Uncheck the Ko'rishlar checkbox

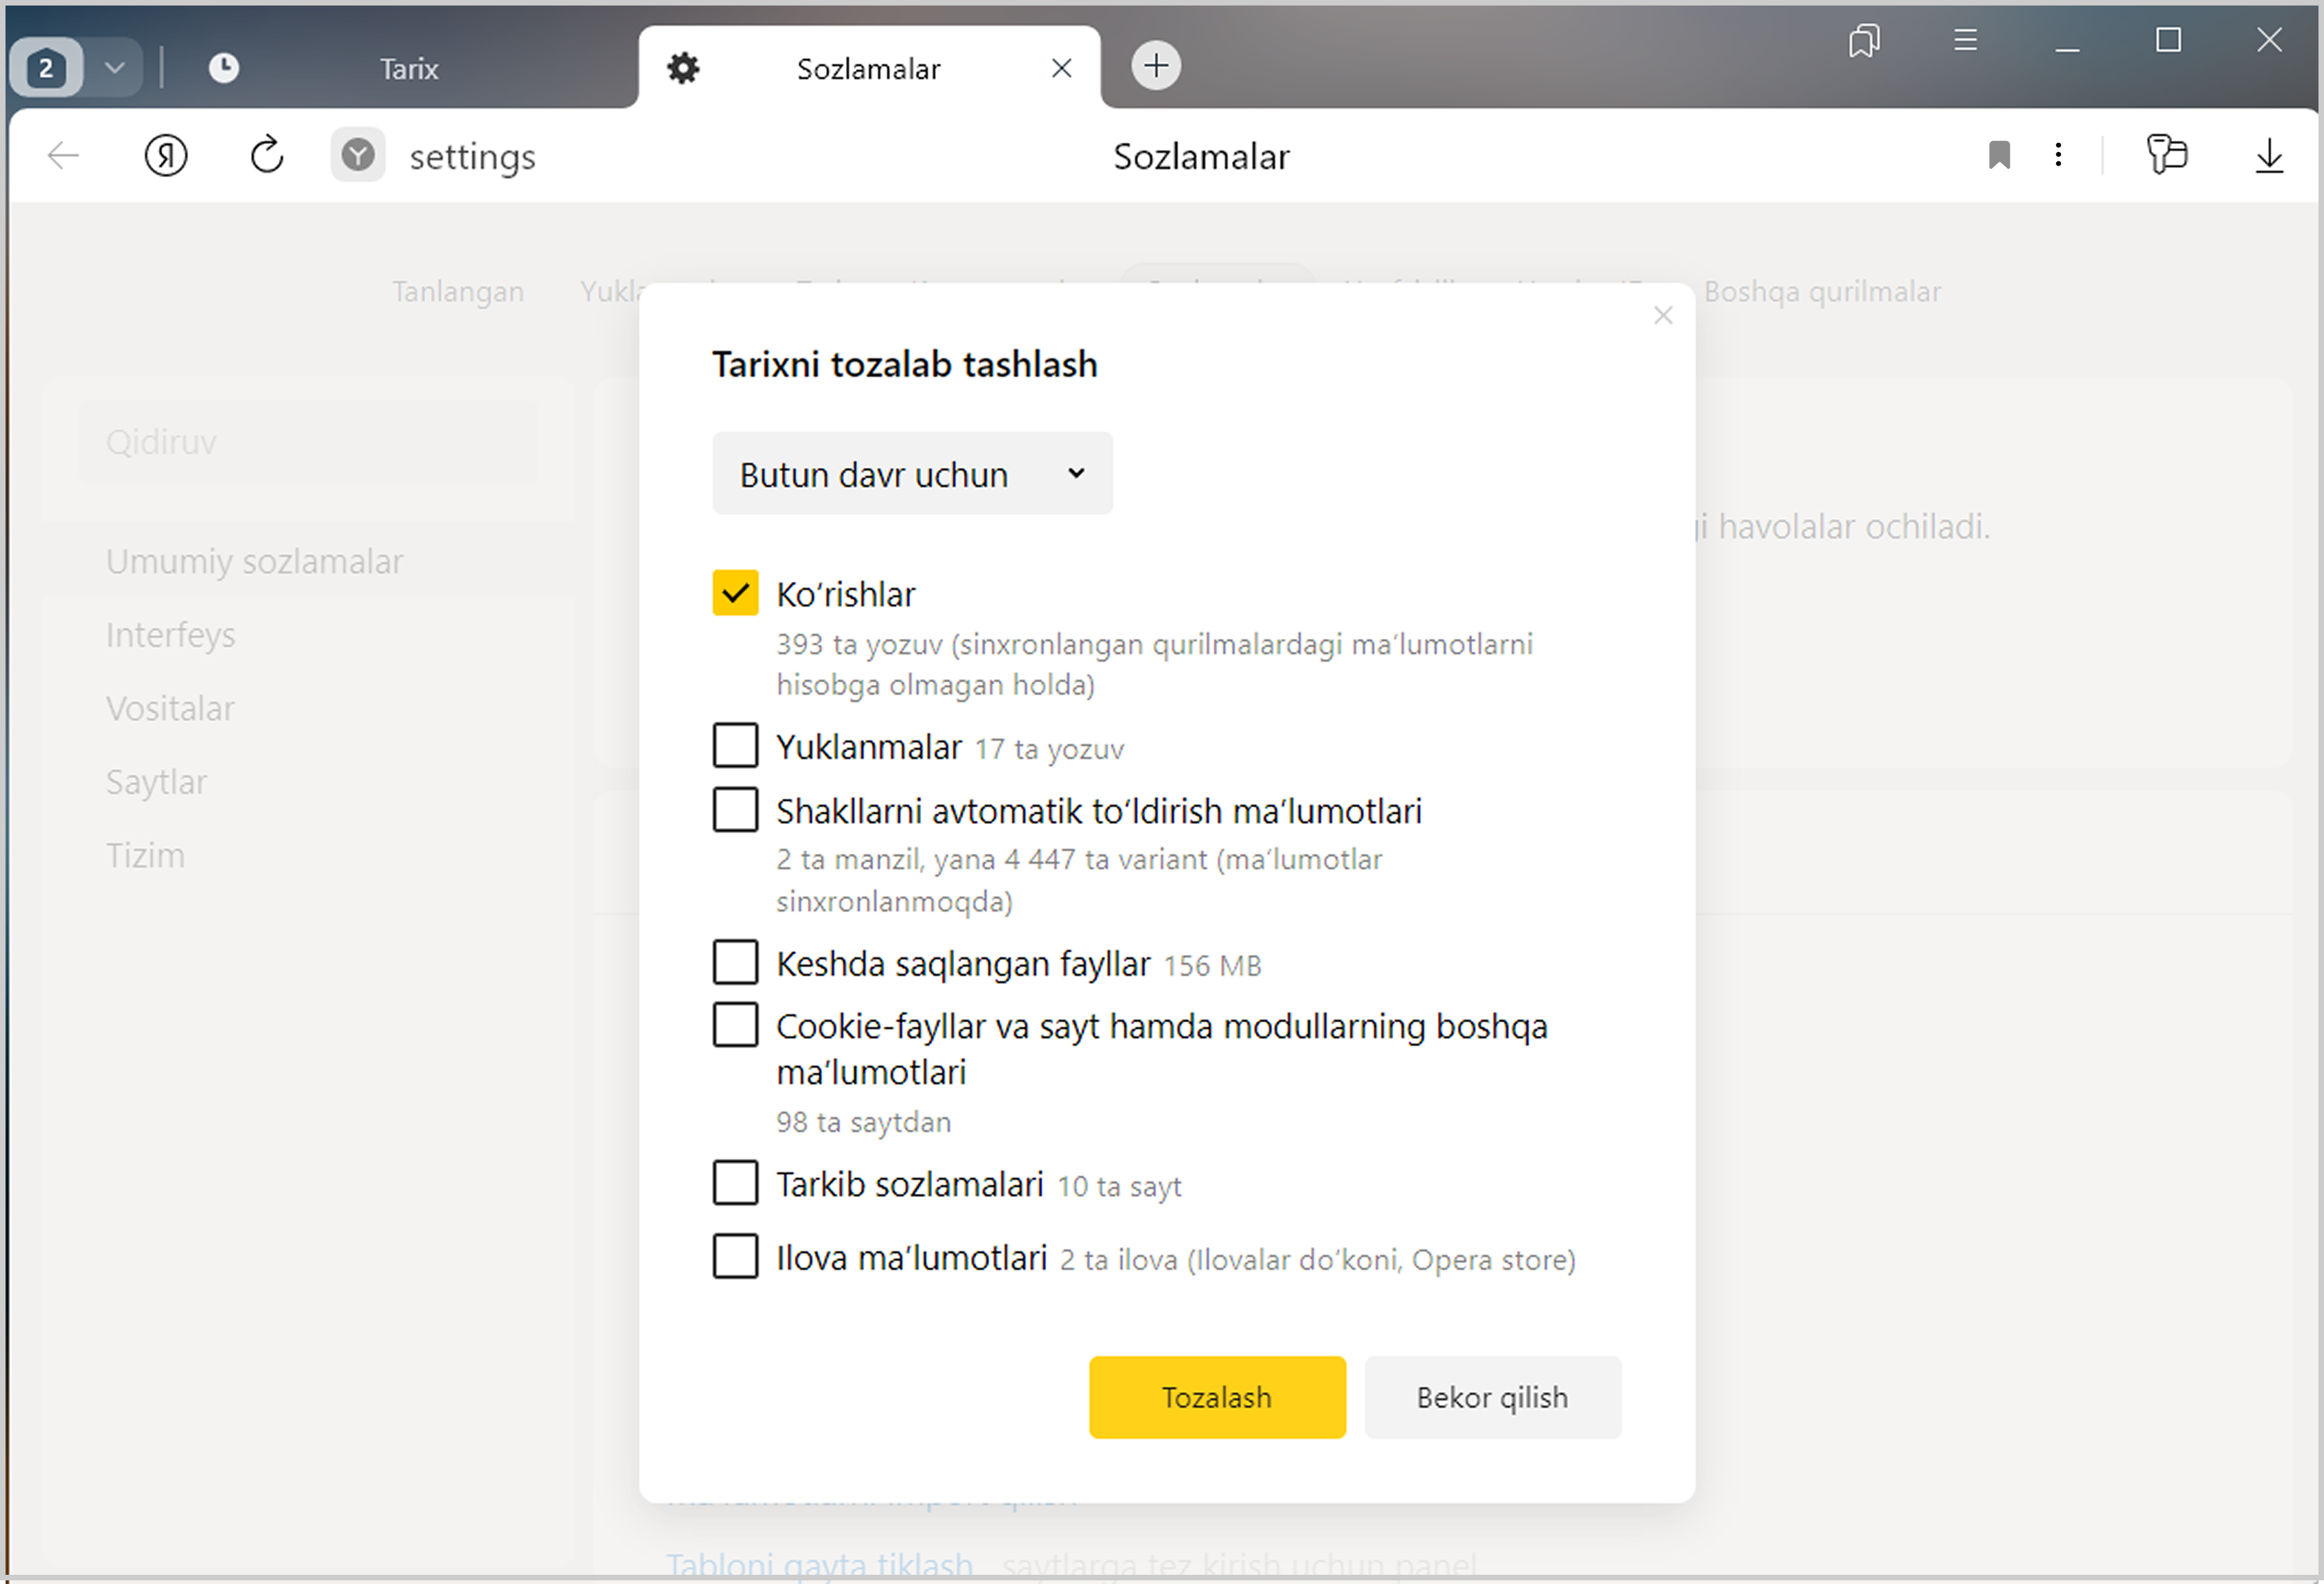pyautogui.click(x=735, y=593)
